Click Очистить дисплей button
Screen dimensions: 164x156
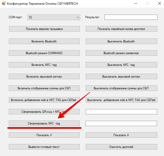click(x=121, y=147)
